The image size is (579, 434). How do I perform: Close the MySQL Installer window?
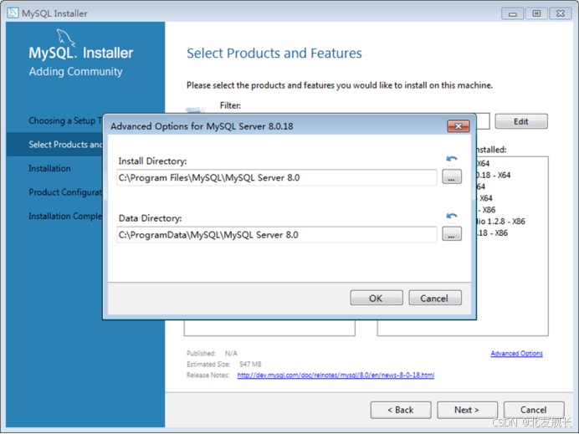click(x=561, y=13)
